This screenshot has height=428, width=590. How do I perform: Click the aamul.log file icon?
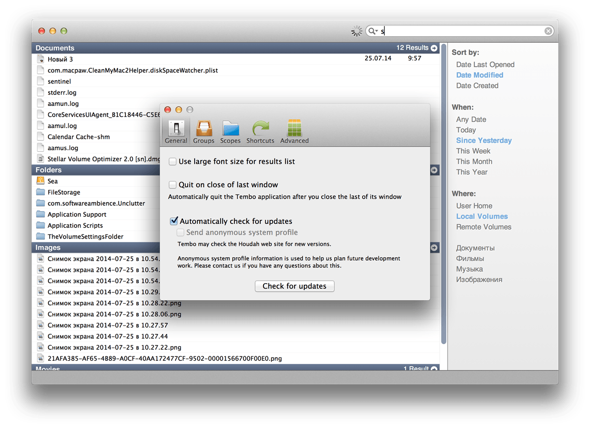click(x=40, y=126)
